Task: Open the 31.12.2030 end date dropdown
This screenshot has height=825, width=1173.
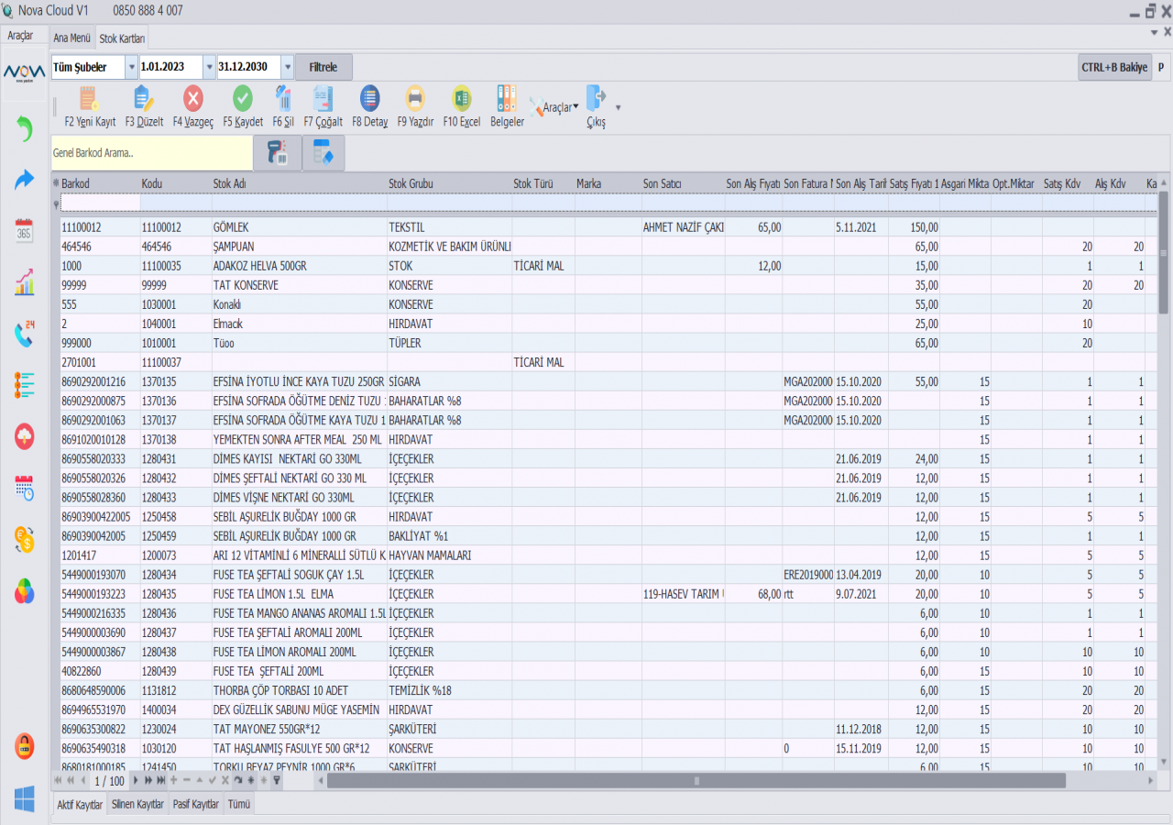Action: 288,67
